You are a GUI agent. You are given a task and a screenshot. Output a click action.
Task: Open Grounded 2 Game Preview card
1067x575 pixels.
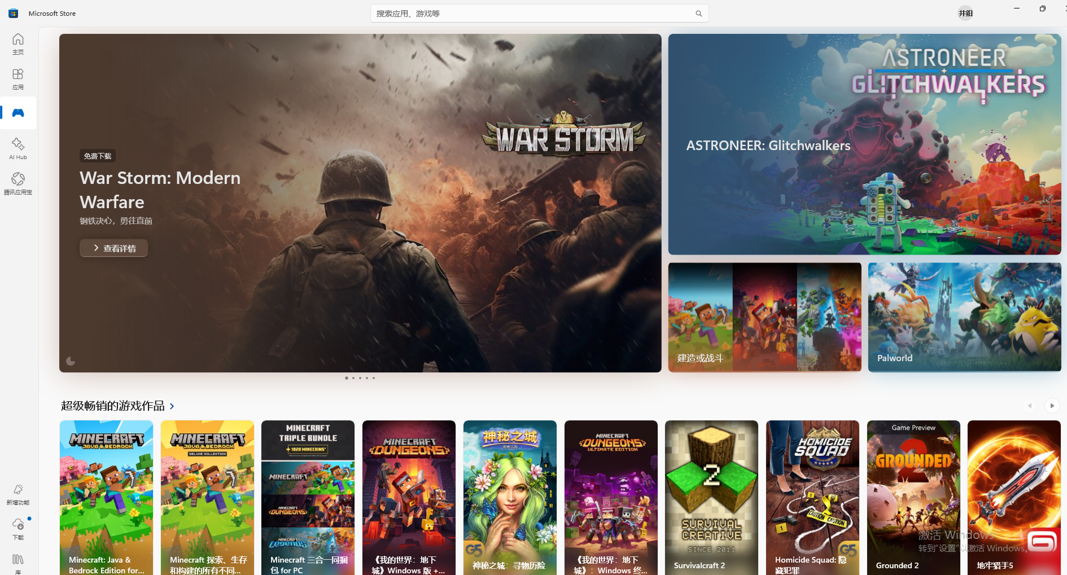pos(913,498)
